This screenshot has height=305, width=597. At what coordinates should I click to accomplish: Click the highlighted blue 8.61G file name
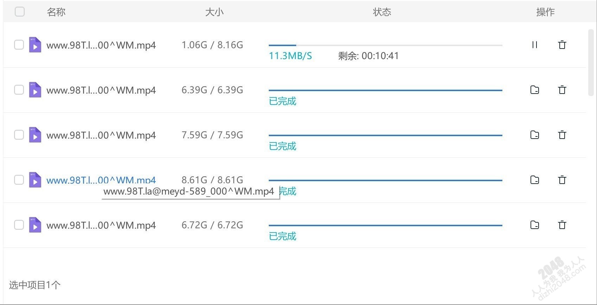[101, 180]
